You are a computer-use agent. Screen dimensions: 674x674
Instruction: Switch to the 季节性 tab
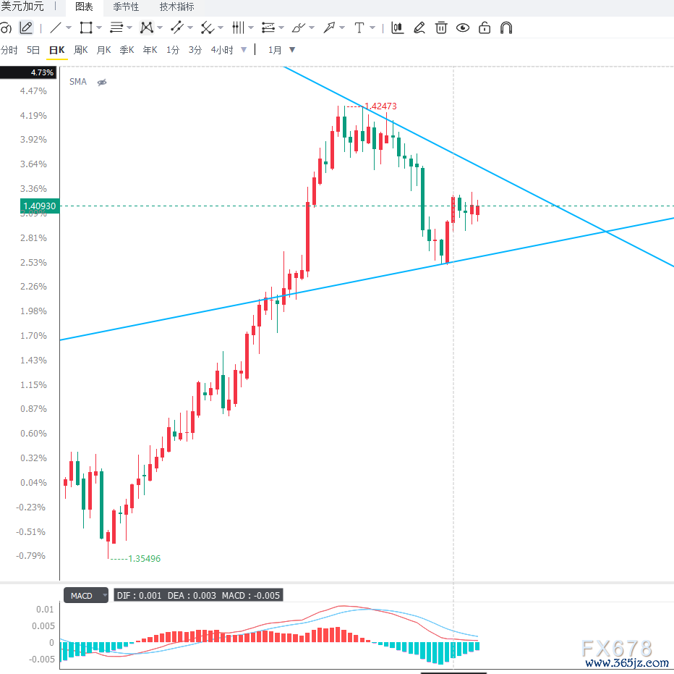point(126,7)
